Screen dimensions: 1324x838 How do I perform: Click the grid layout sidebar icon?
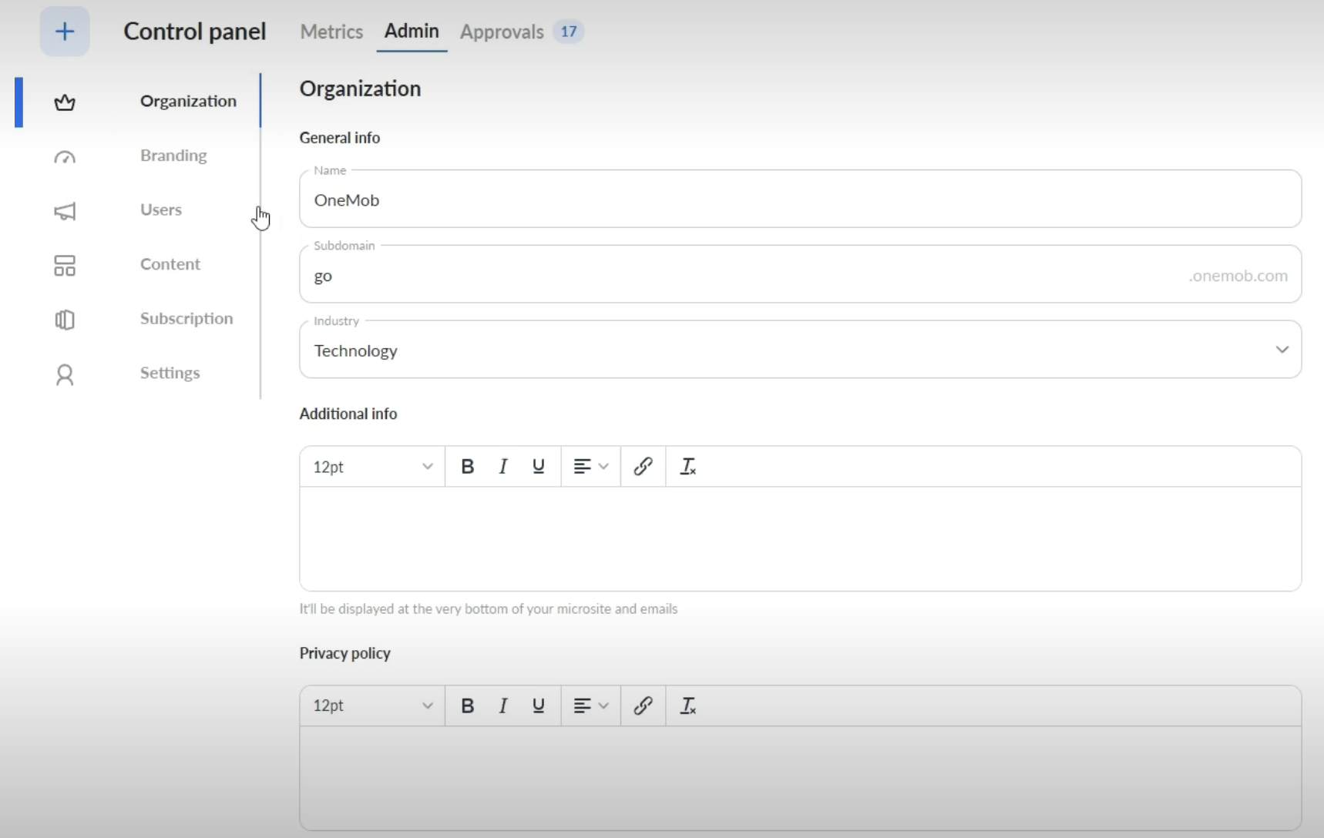click(65, 266)
